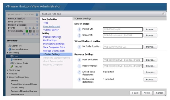This screenshot has width=170, height=100.
Task: Browse for the Snapshot
Action: (150, 35)
